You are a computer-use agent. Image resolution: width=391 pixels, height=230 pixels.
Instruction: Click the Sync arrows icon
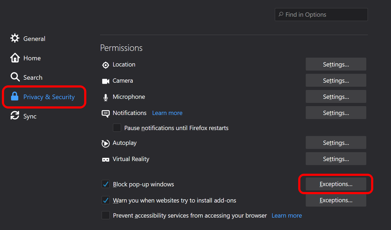tap(15, 116)
